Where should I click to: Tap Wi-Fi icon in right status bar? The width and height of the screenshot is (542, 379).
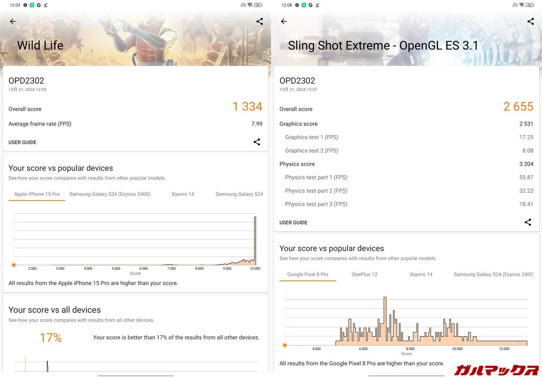click(521, 5)
